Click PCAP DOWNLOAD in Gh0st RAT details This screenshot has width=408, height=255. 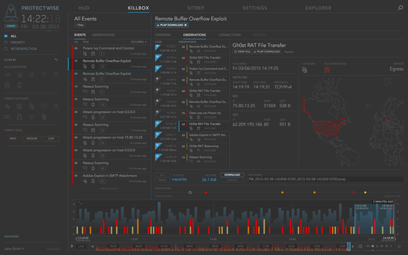tap(267, 52)
